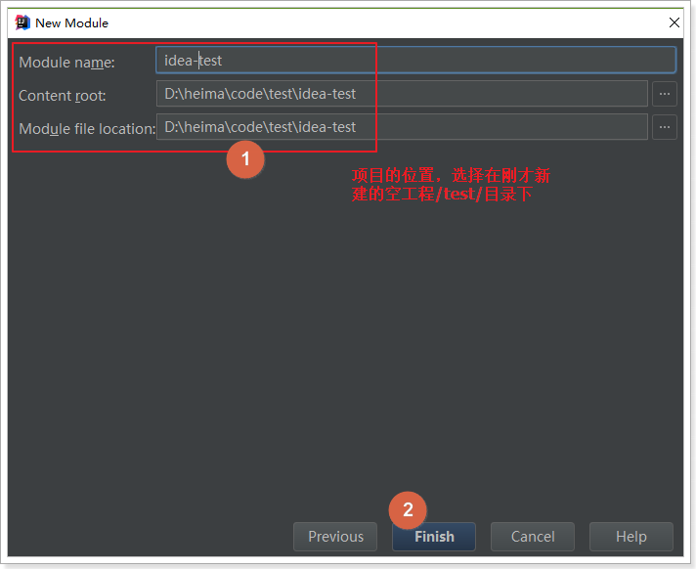Click the IntelliJ IDEA title bar icon
Screen dimensions: 696x569
(x=22, y=22)
